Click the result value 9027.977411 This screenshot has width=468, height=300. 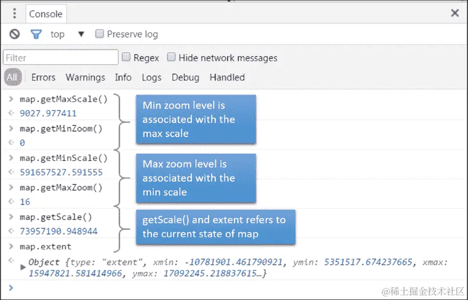point(48,114)
